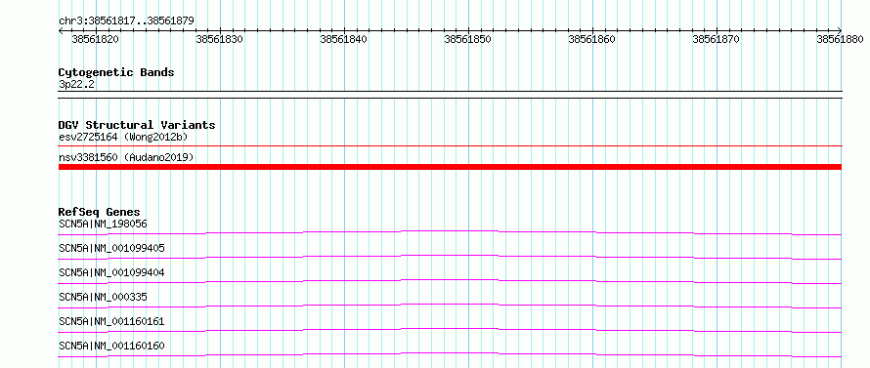
Task: Select the SCN5A|NM_001099404 transcript label
Action: click(111, 272)
